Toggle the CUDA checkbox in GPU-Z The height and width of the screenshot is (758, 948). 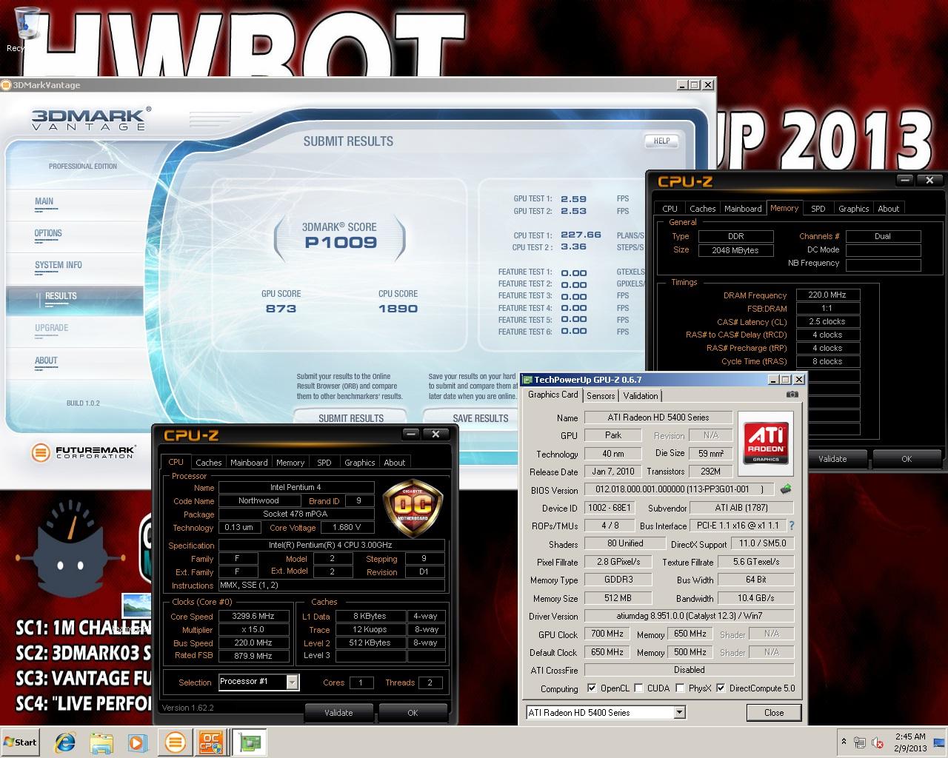pos(638,688)
